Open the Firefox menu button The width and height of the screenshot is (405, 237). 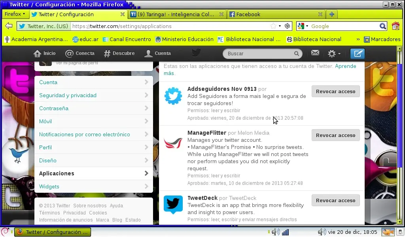click(x=15, y=14)
